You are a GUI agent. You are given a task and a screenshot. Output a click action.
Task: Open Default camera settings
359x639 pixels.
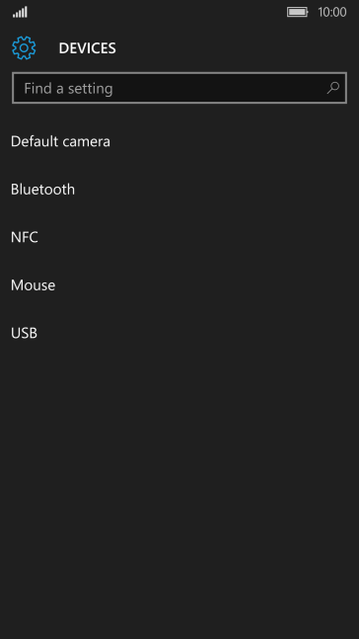pos(179,142)
